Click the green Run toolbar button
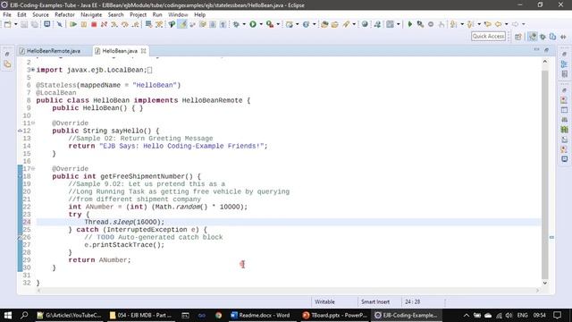The height and width of the screenshot is (322, 572). pyautogui.click(x=253, y=24)
